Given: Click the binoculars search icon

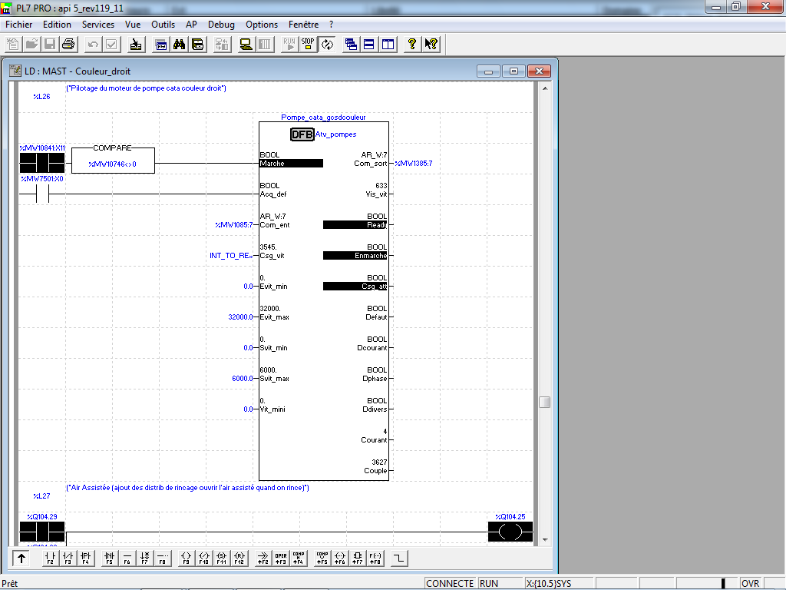Looking at the screenshot, I should (180, 45).
